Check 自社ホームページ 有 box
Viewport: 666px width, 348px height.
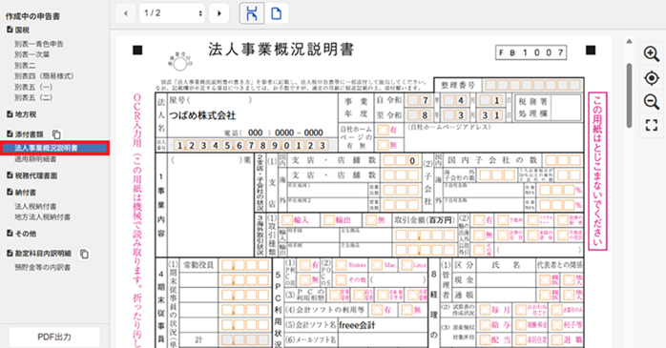[x=383, y=131]
